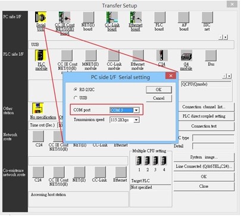
Task: Choose CC IE Cont NET/10(H) in Co-existence route
Action: point(59,172)
